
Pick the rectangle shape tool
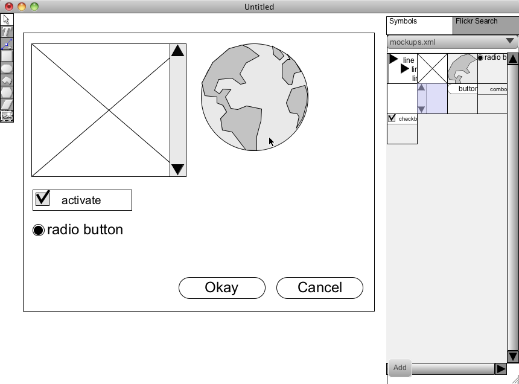(7, 56)
